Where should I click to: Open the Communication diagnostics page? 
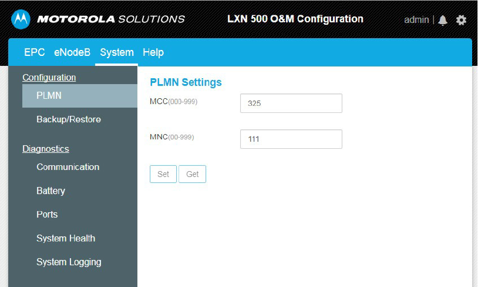[68, 166]
